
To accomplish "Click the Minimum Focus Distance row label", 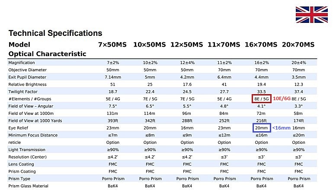I will click(33, 135).
